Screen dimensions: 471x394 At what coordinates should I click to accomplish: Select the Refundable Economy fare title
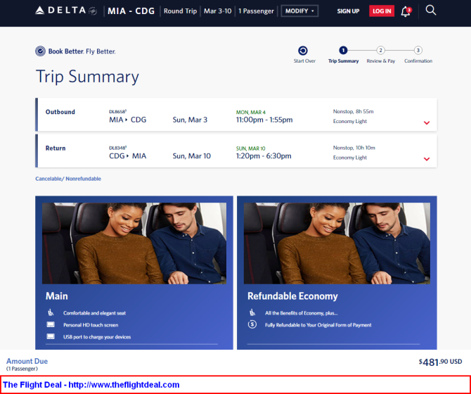click(292, 296)
